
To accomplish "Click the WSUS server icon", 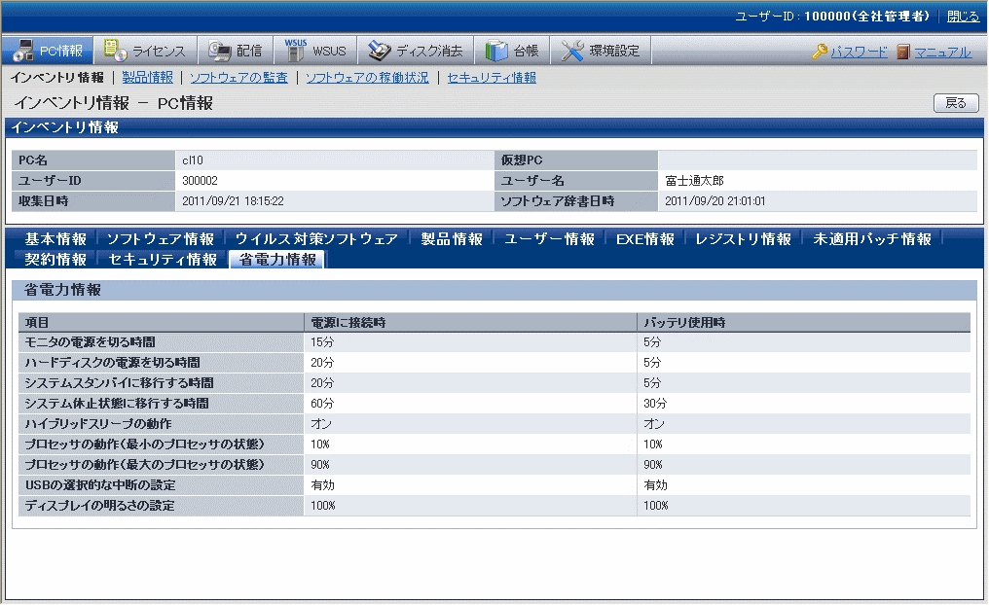I will (x=296, y=51).
